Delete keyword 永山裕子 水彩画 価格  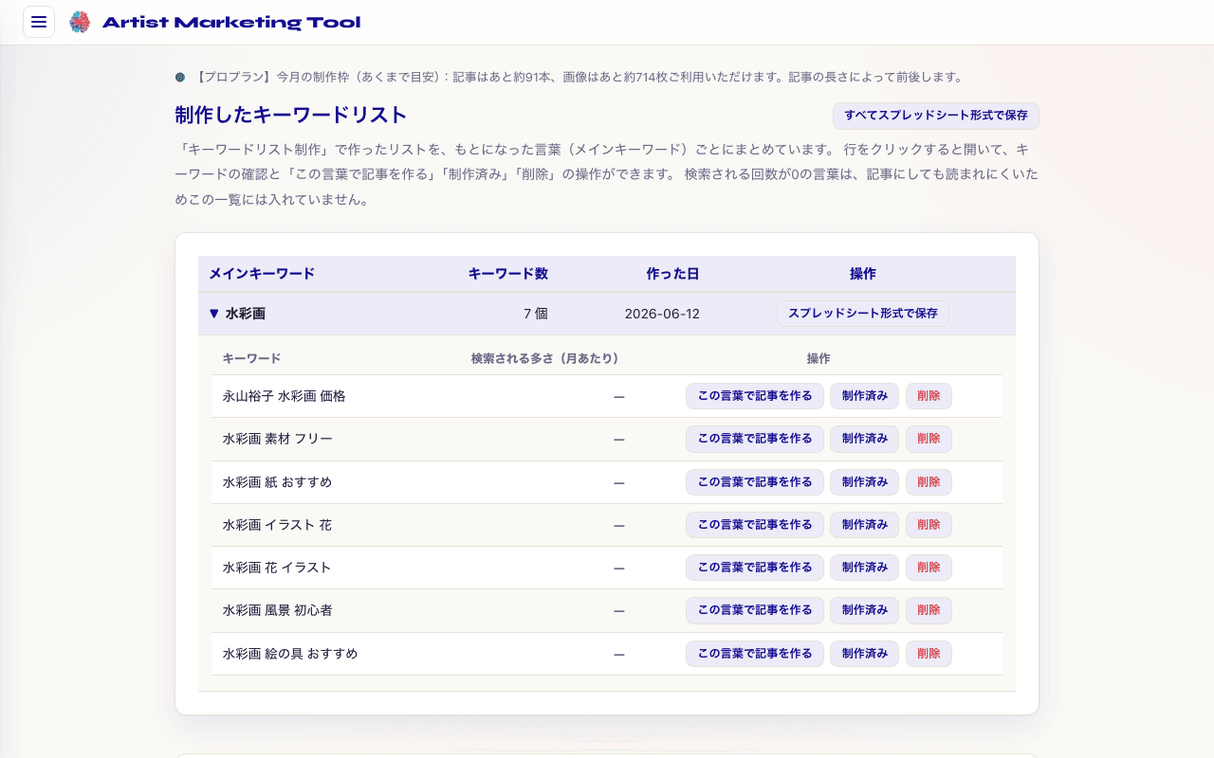929,396
